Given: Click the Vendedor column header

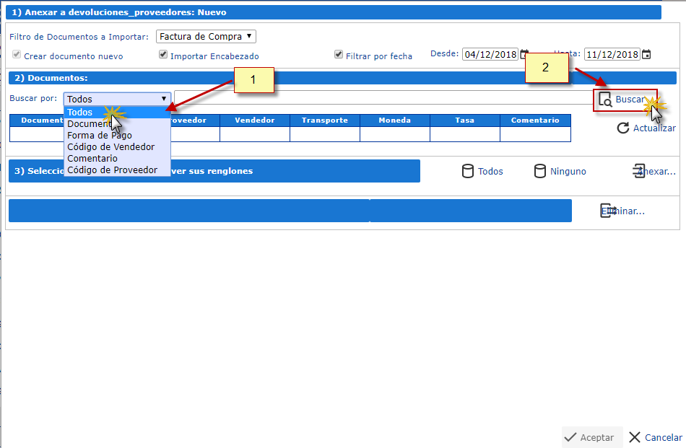Looking at the screenshot, I should [255, 120].
